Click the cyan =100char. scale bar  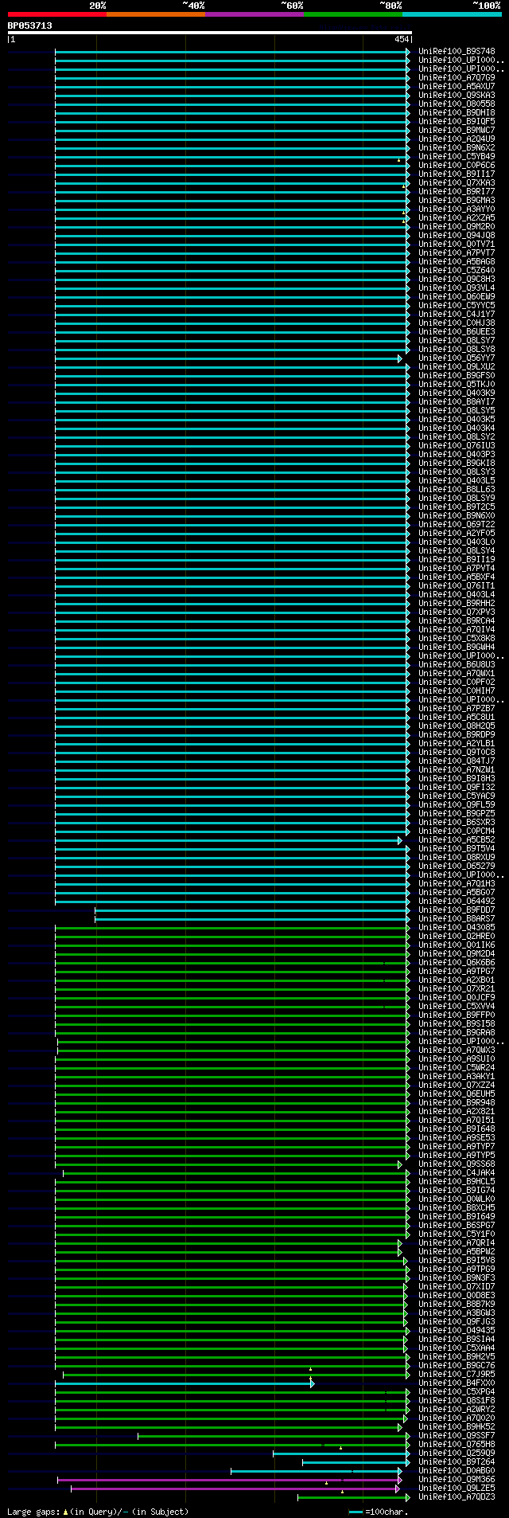pos(356,1512)
